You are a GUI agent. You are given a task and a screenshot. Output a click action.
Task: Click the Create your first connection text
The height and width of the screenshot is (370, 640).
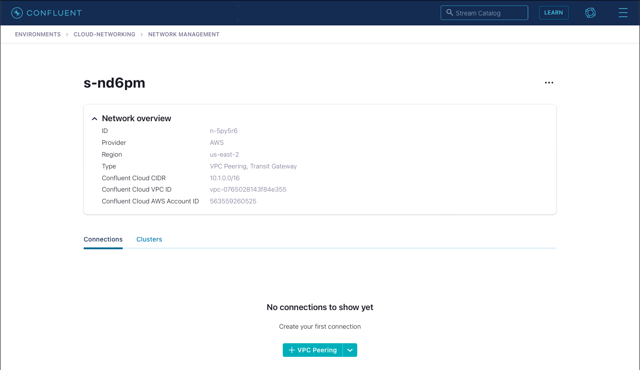tap(320, 326)
